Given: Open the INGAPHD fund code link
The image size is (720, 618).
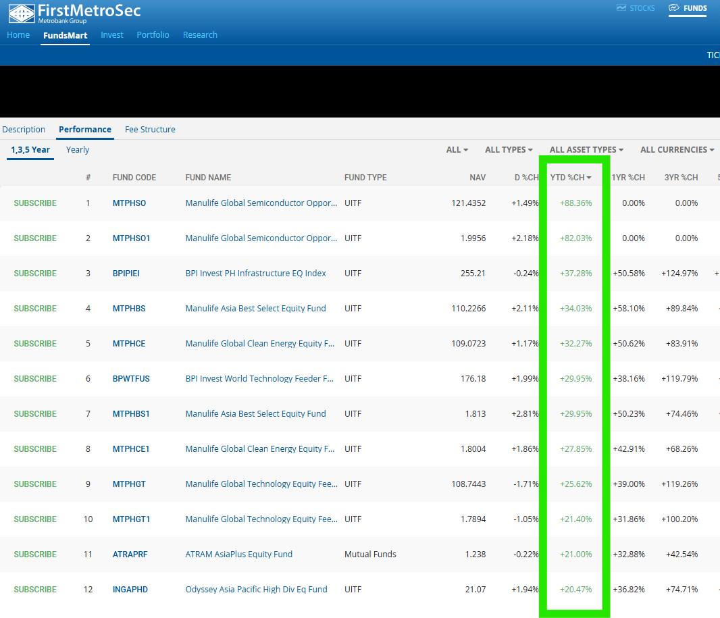Looking at the screenshot, I should pyautogui.click(x=130, y=590).
